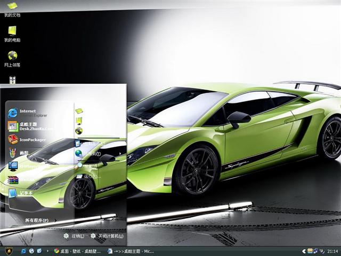This screenshot has width=341, height=256.
Task: Click the taskbar clock showing 21:14
Action: pyautogui.click(x=332, y=251)
